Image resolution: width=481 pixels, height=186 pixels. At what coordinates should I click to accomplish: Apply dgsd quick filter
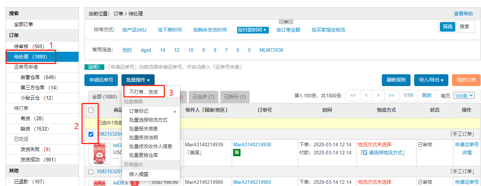pos(146,50)
